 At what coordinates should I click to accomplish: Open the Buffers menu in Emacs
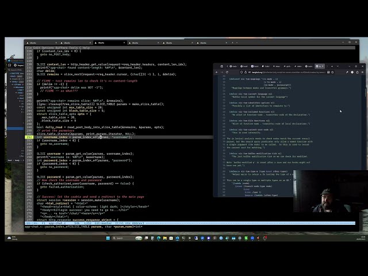click(x=62, y=48)
